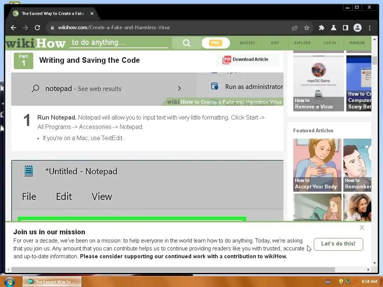Click LOG IN in wikiHow header

tap(330, 43)
